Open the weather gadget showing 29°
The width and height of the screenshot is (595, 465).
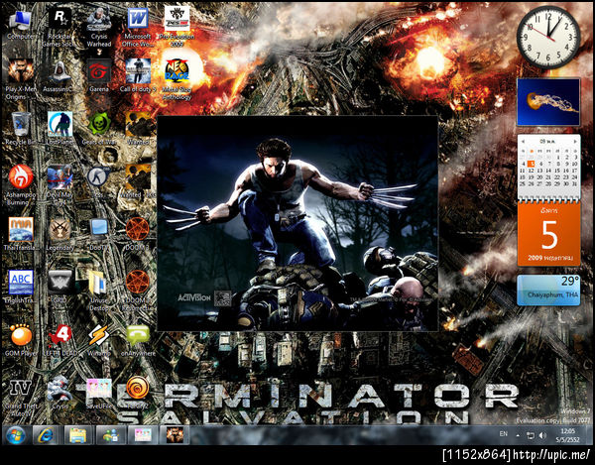coord(548,291)
